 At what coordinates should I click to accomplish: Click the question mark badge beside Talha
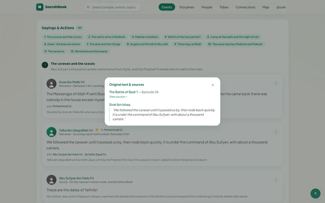tap(96, 130)
